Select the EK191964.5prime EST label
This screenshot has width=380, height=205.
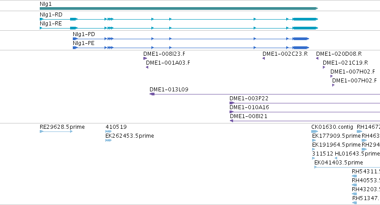[336, 145]
